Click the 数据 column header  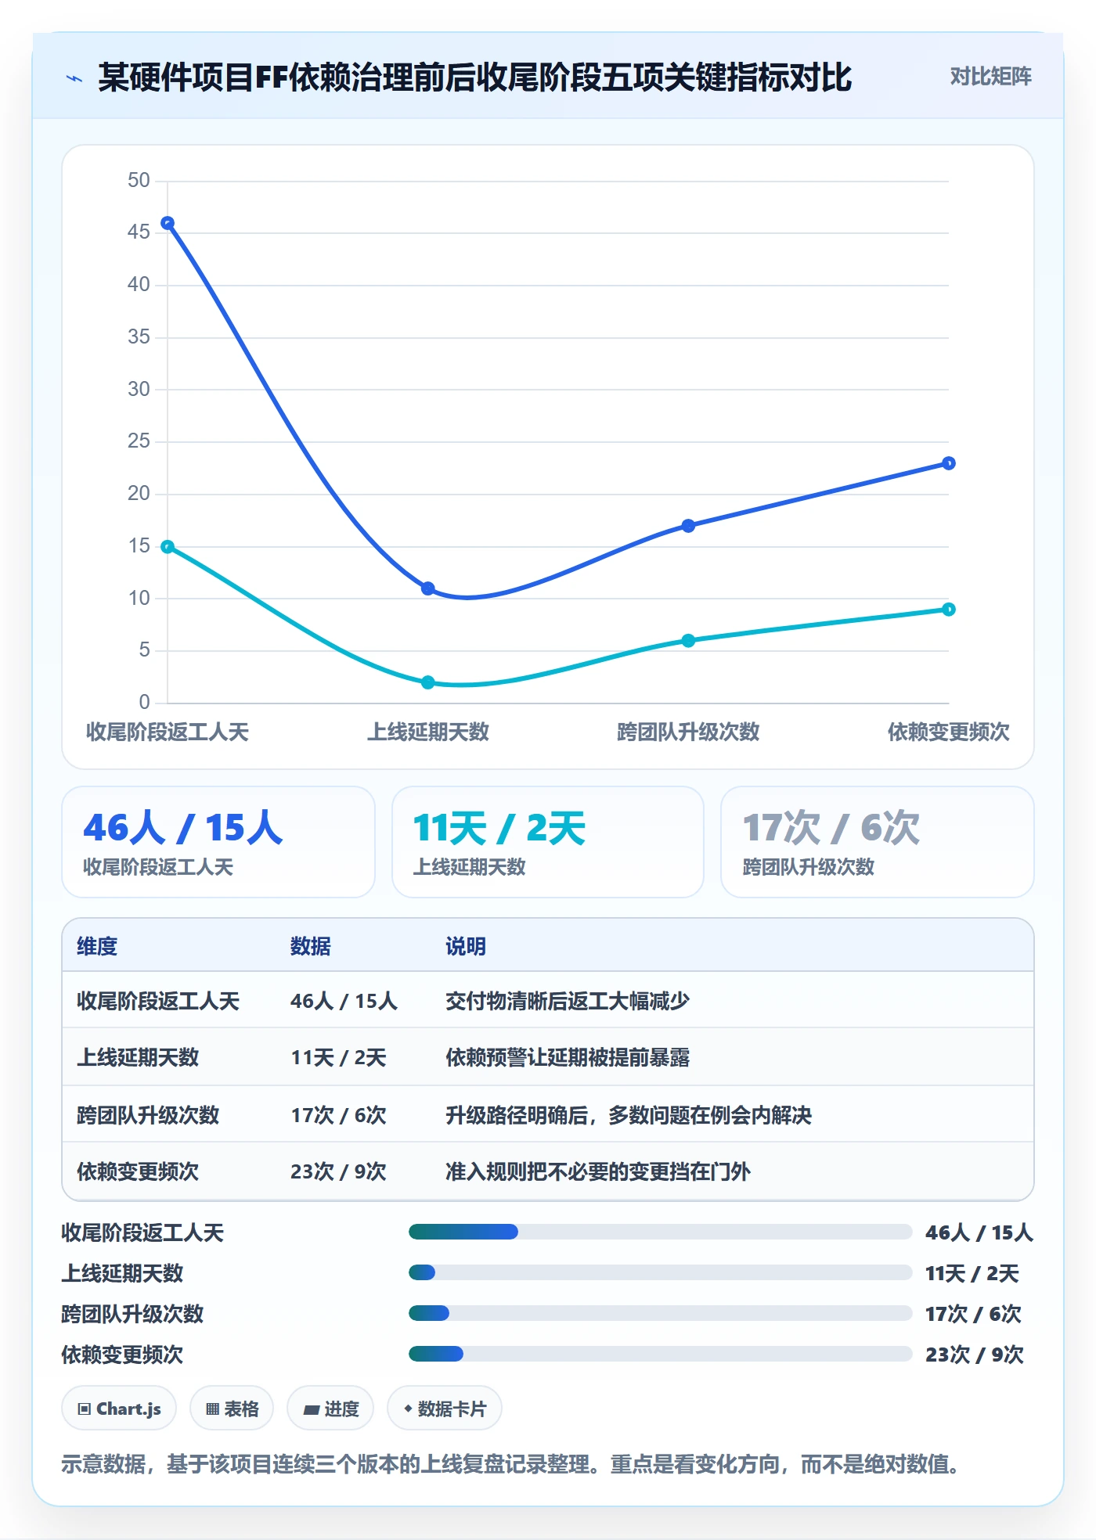311,946
